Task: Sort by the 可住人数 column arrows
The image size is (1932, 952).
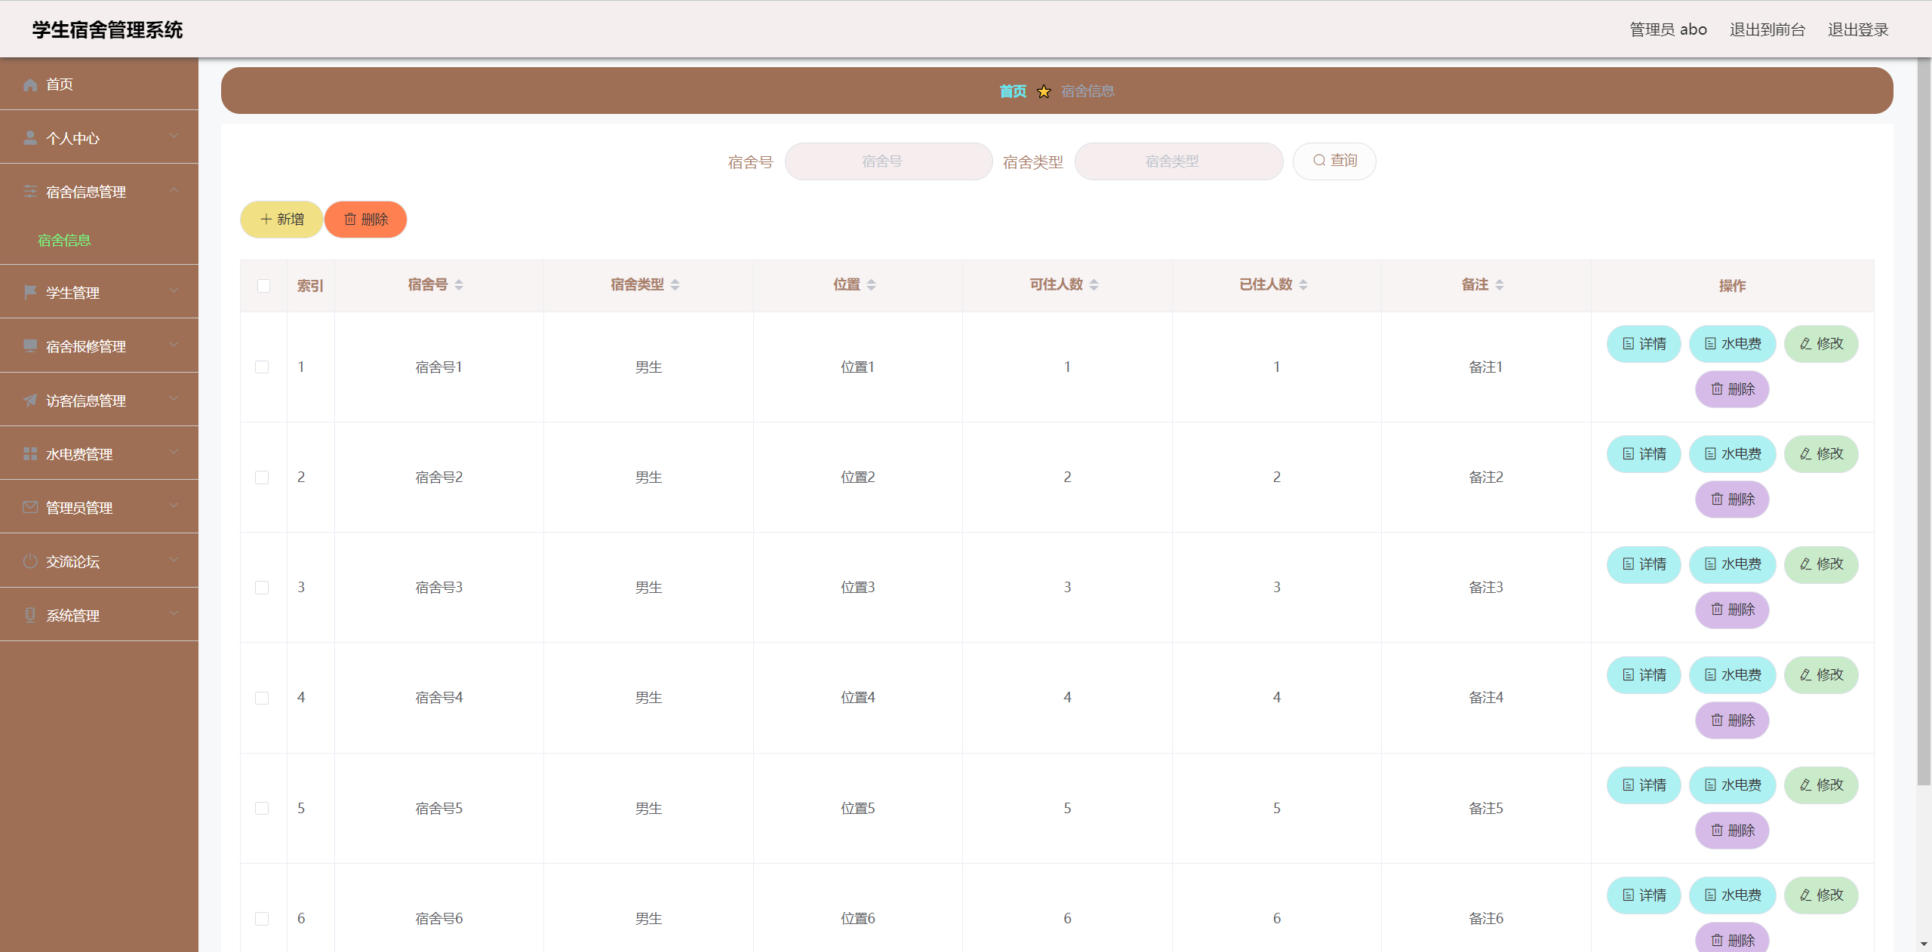Action: (1094, 284)
